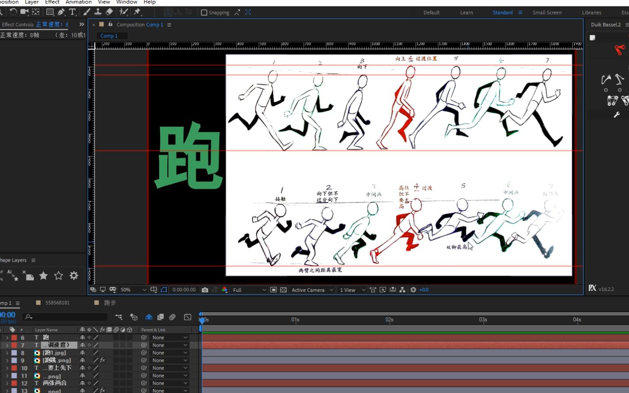This screenshot has width=629, height=393.
Task: Click the Roto Brush tool
Action: [123, 12]
